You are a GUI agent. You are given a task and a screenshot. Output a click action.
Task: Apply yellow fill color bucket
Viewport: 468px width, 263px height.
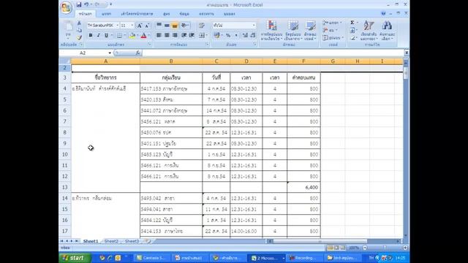pos(132,36)
